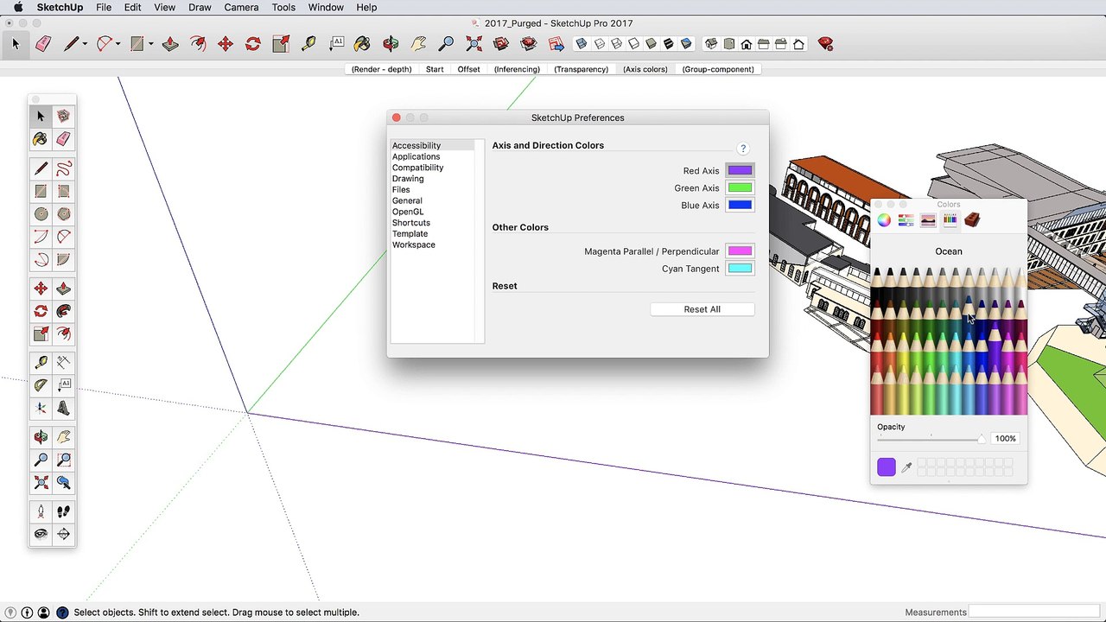Click the eyedropper in the Colors panel
The image size is (1106, 622).
(906, 467)
